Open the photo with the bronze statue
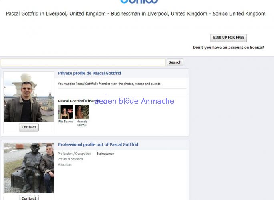Screen dimensions: 274x200 pos(29,168)
